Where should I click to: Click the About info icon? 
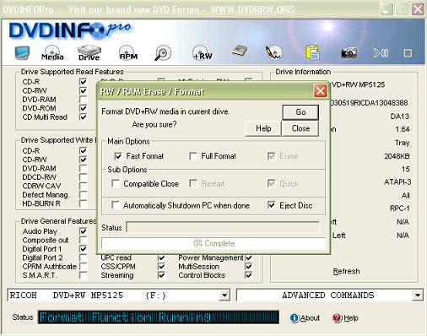[295, 318]
